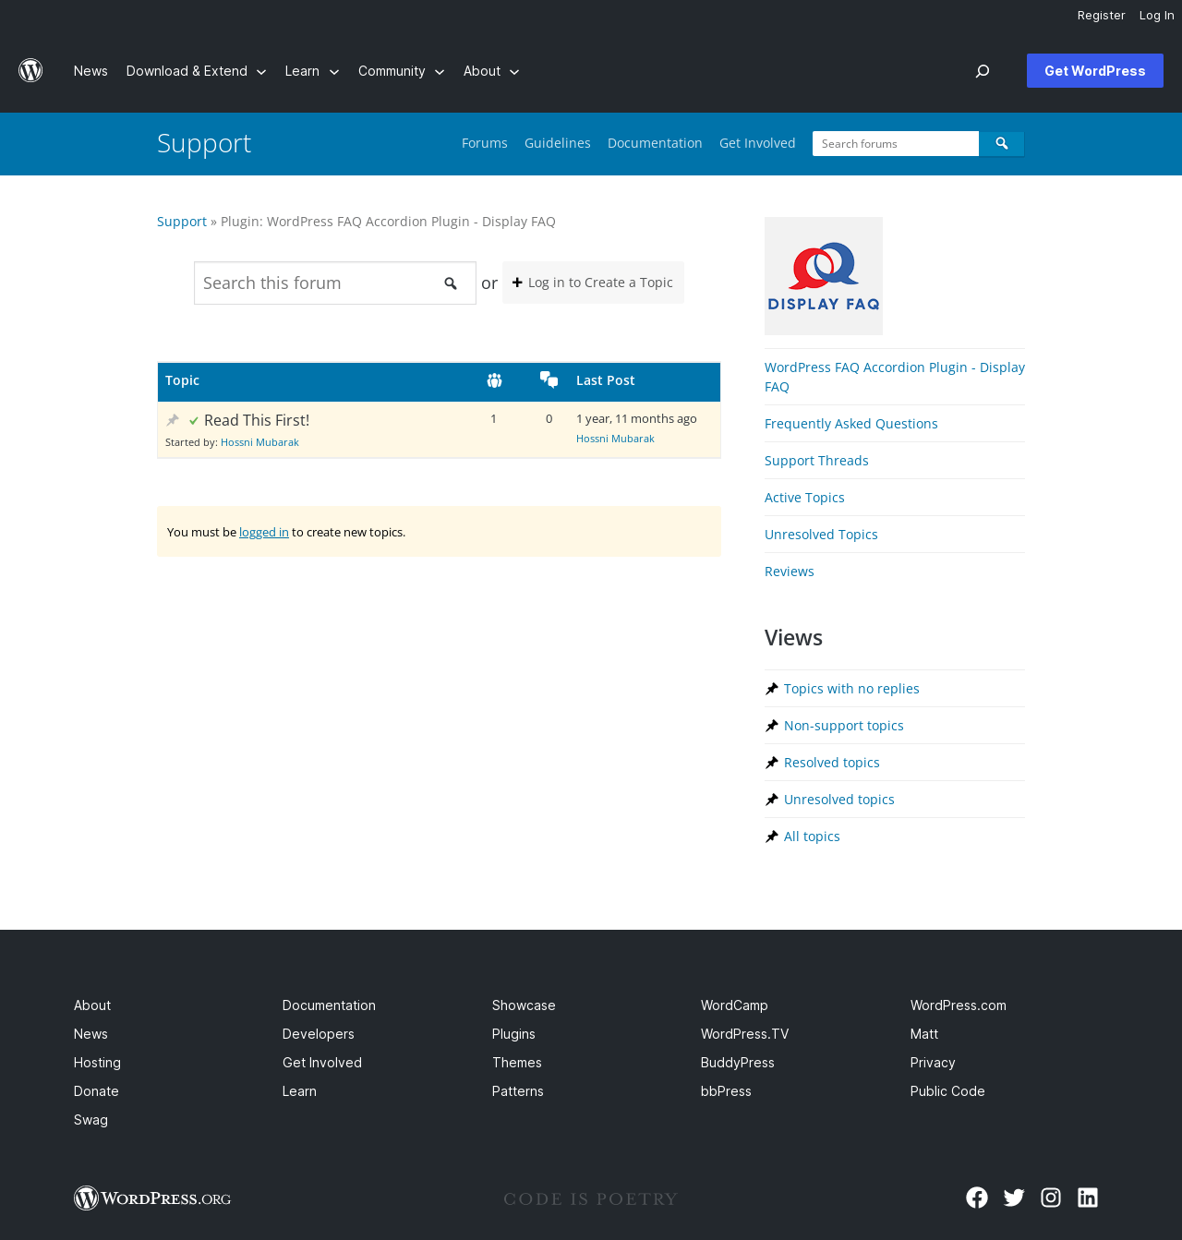1182x1240 pixels.
Task: Open WordPress FAQ Accordion Plugin sidebar link
Action: click(x=895, y=377)
